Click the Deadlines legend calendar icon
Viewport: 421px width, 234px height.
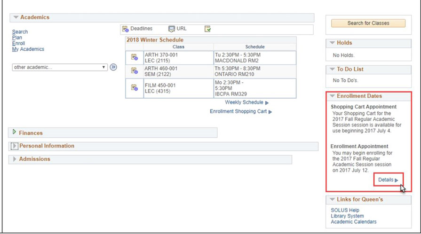click(x=126, y=29)
